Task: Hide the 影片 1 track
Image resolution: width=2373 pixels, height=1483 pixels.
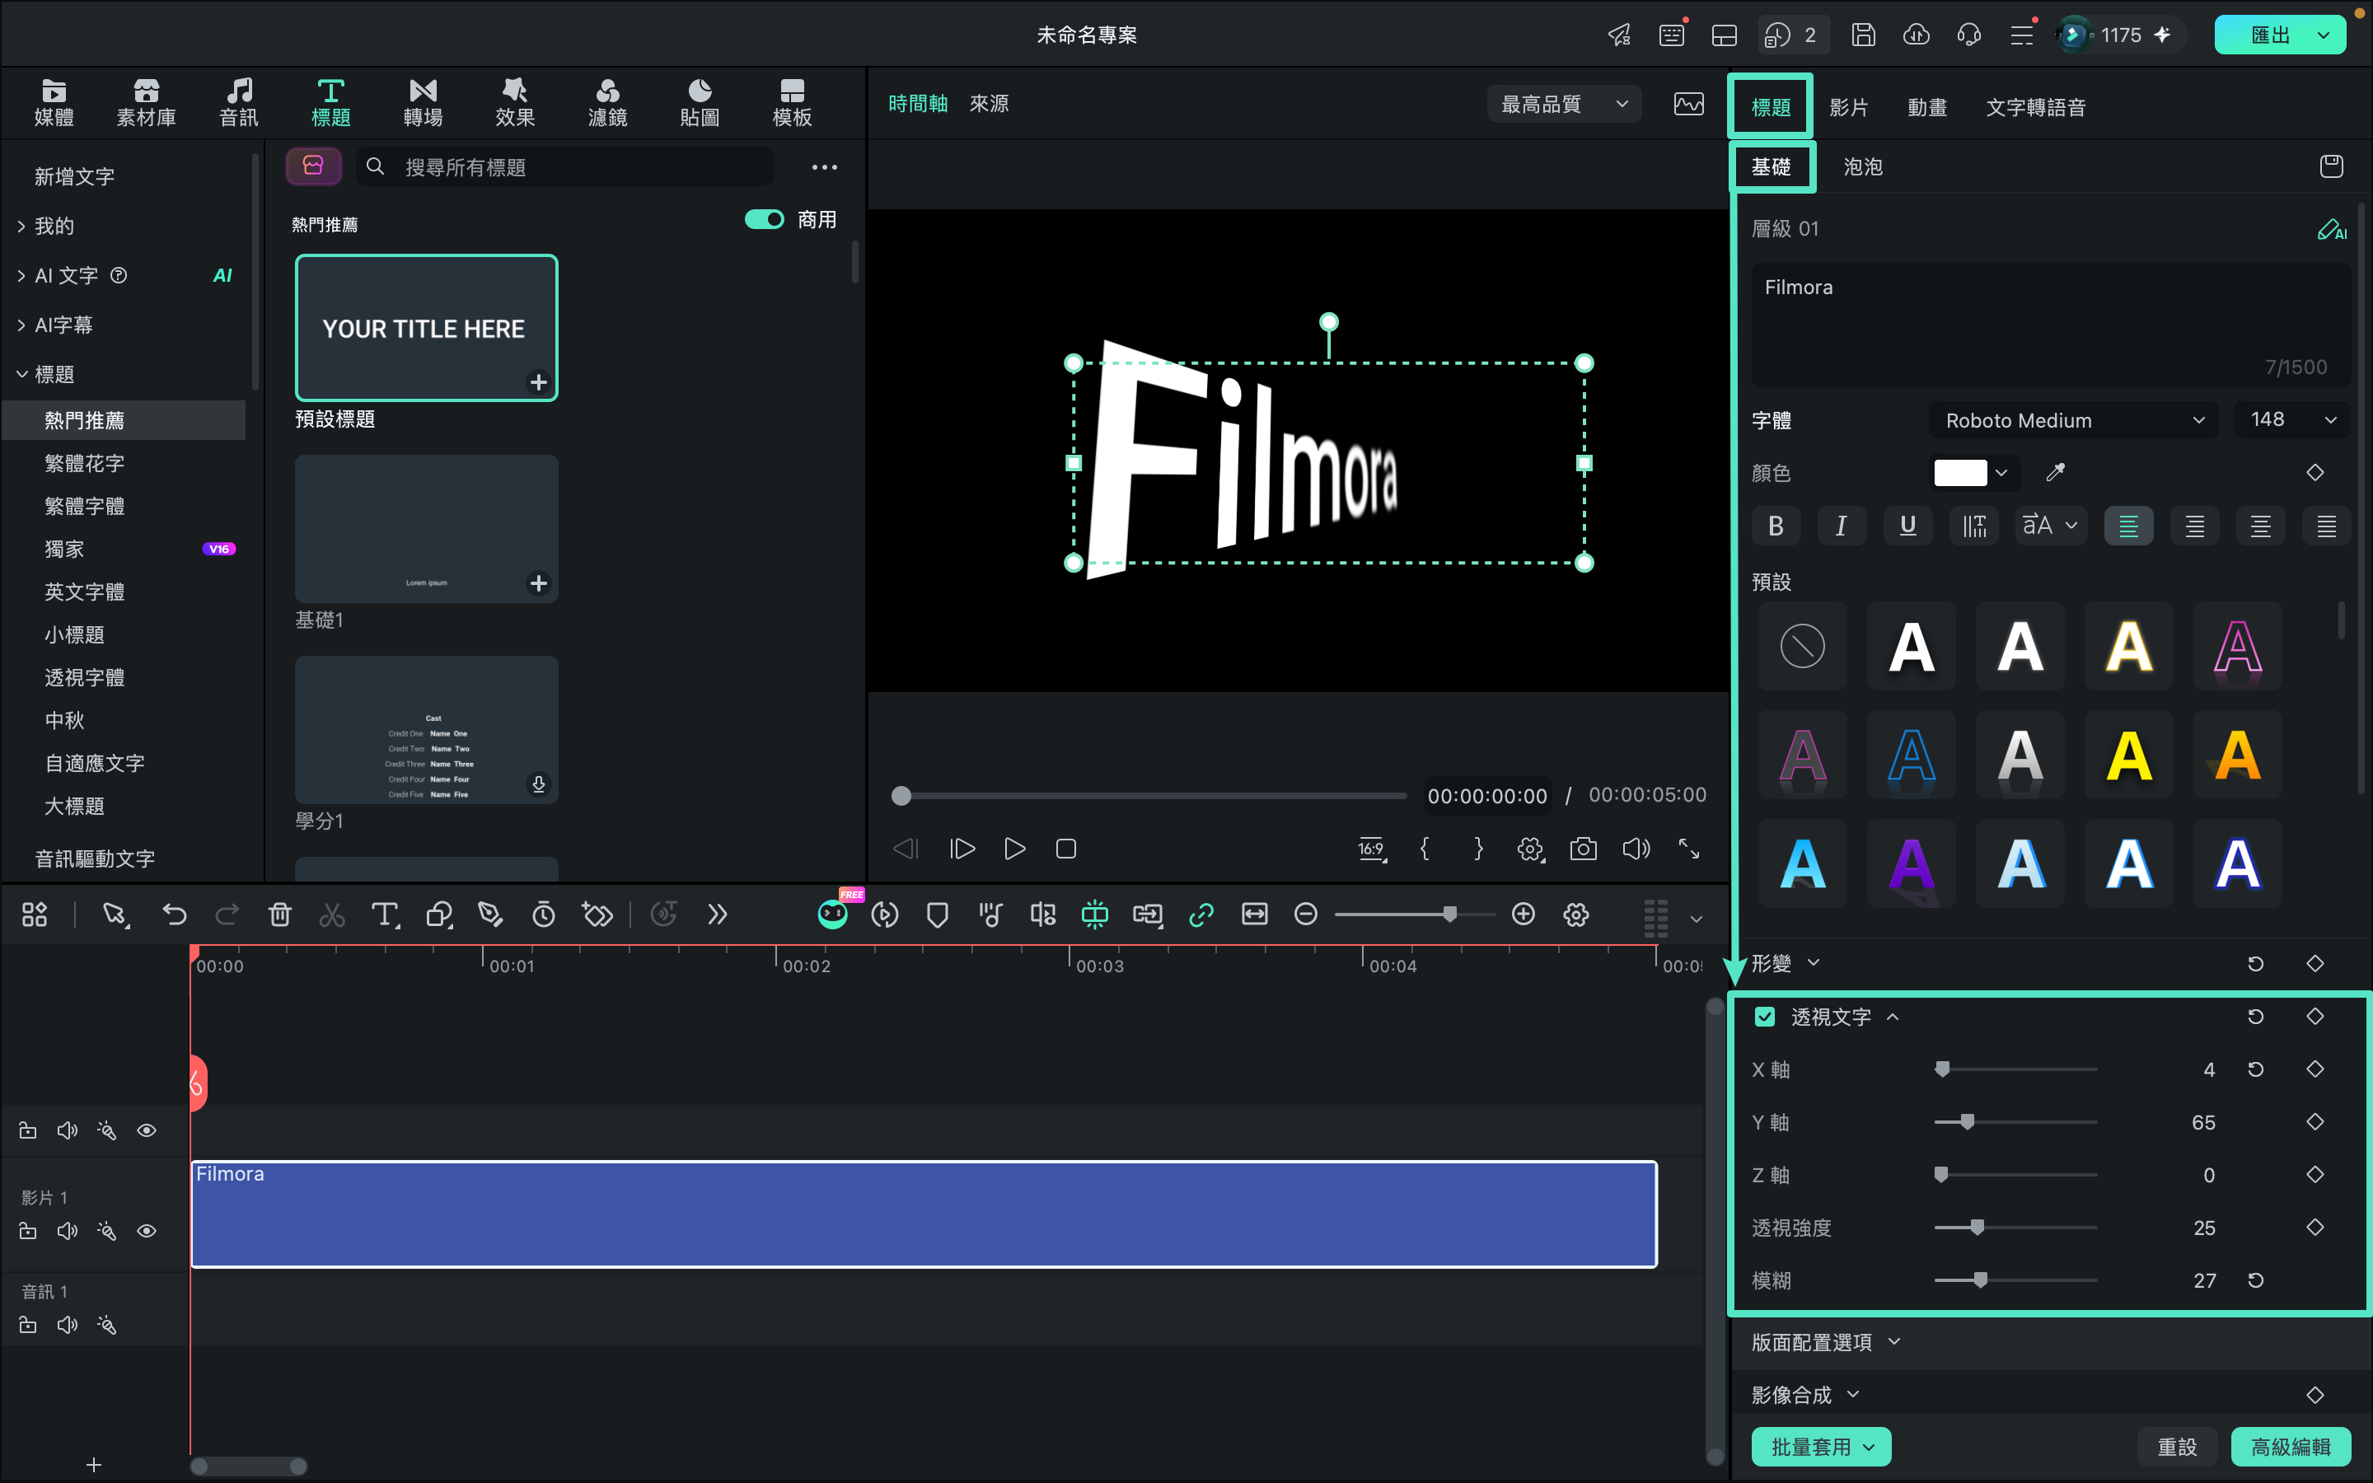Action: (x=146, y=1231)
